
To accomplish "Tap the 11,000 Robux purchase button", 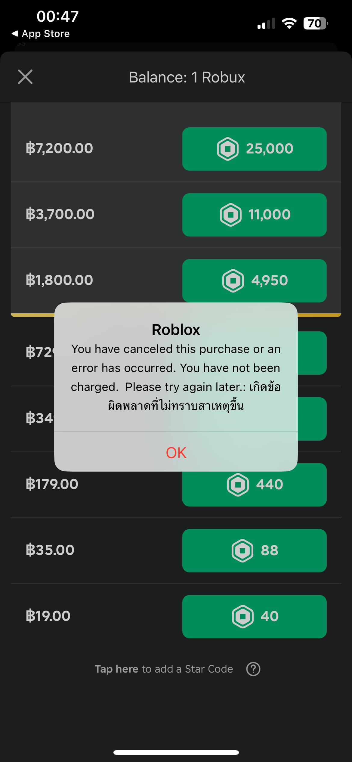I will (x=254, y=215).
